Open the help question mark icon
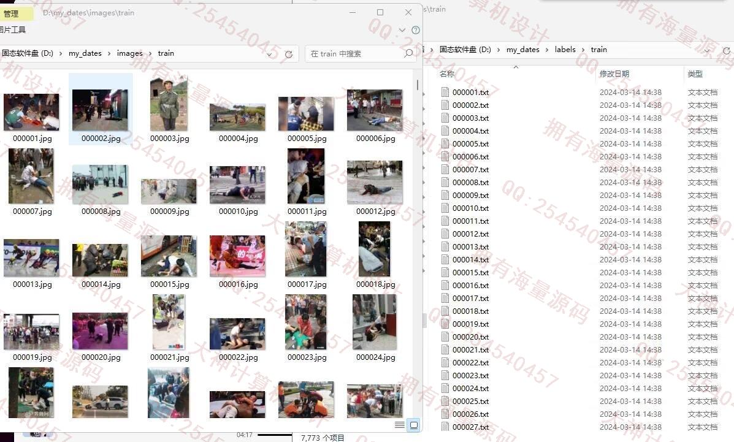This screenshot has height=442, width=734. (x=416, y=29)
